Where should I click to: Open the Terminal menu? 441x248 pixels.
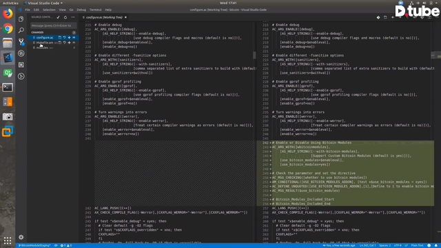tap(95, 10)
